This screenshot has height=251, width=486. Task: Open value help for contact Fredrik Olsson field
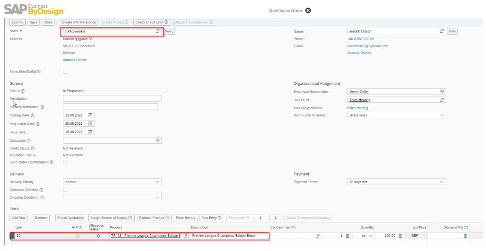pyautogui.click(x=442, y=31)
